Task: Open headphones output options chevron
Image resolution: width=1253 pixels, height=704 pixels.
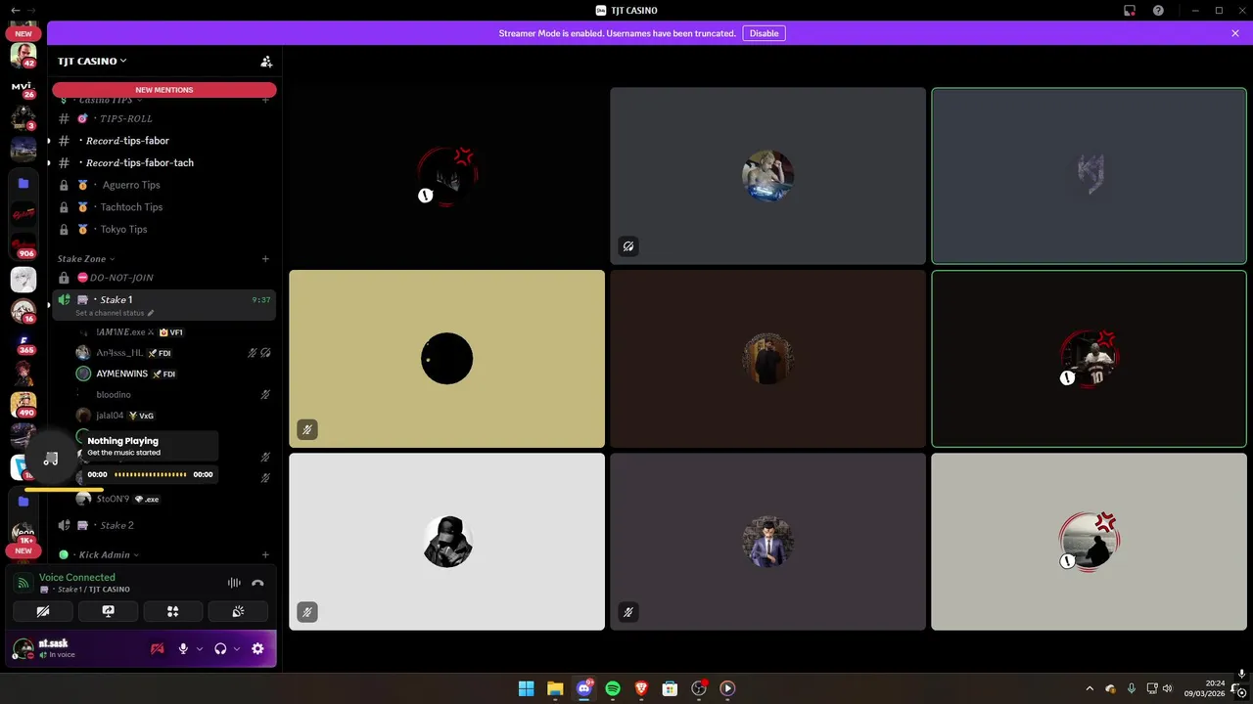Action: pyautogui.click(x=237, y=648)
